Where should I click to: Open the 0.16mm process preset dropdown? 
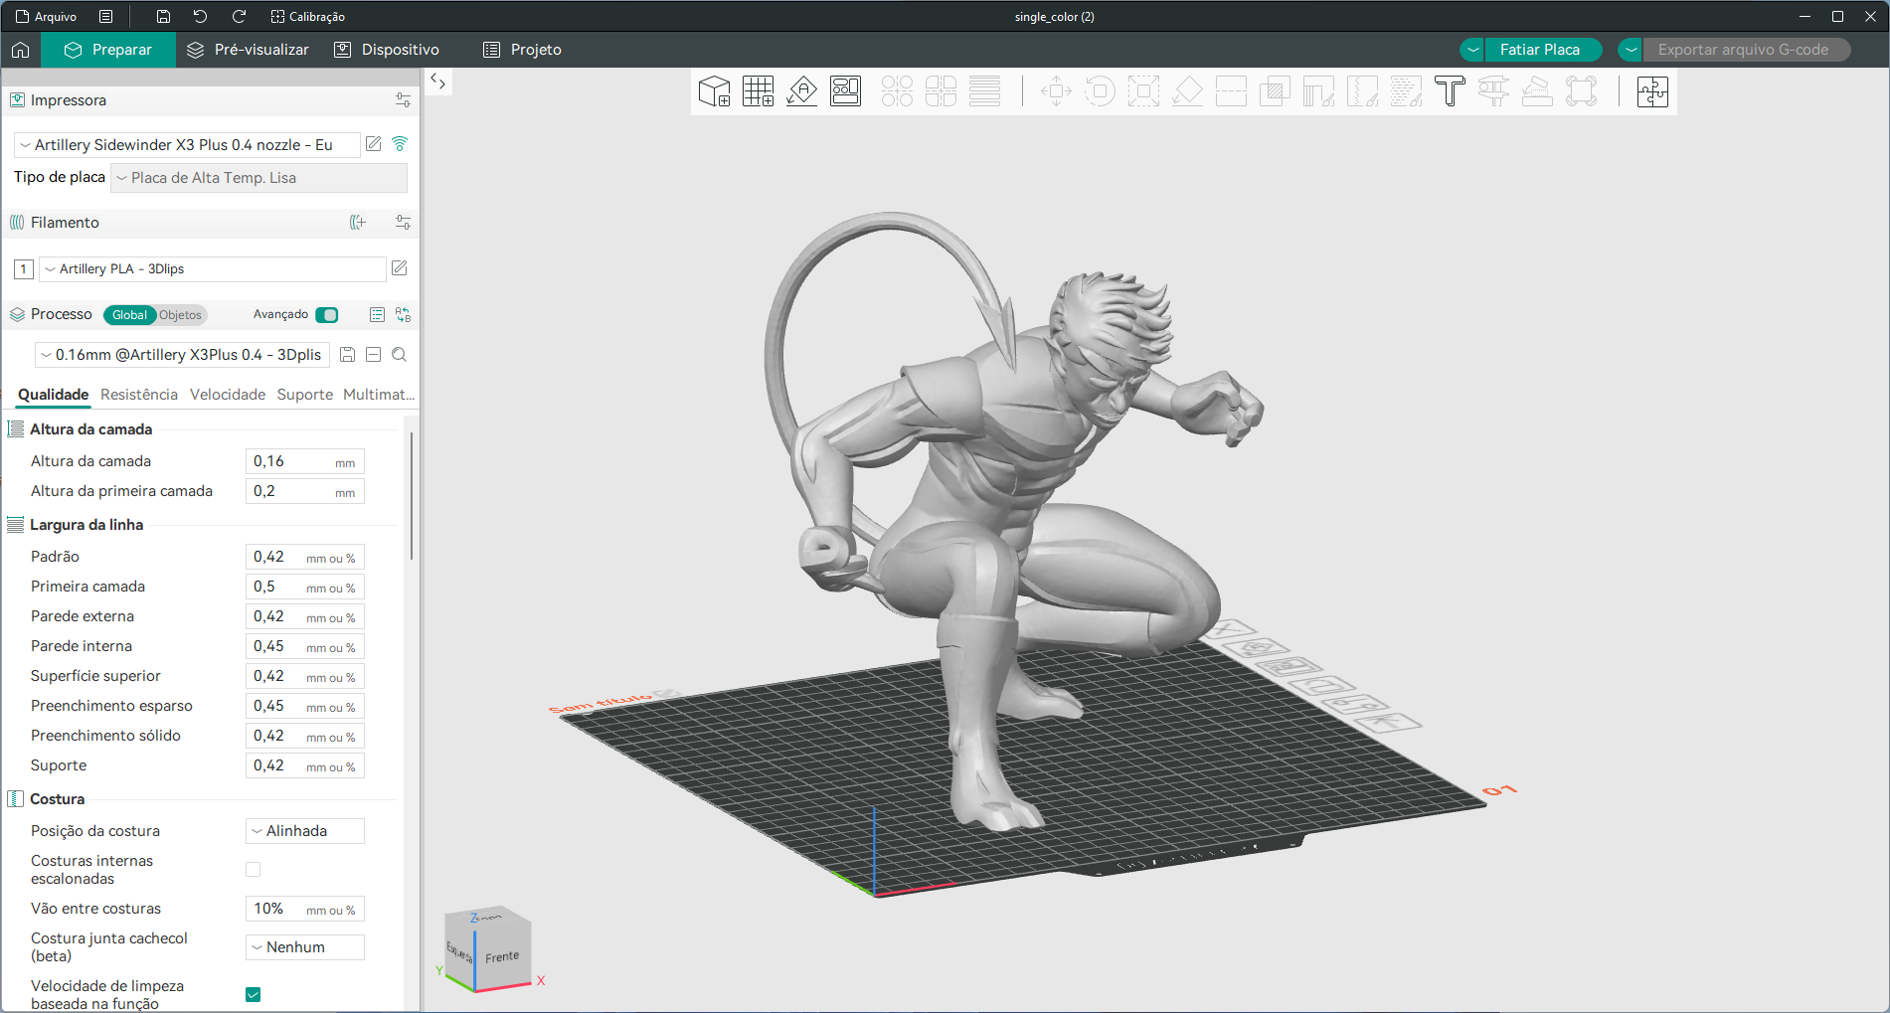182,355
